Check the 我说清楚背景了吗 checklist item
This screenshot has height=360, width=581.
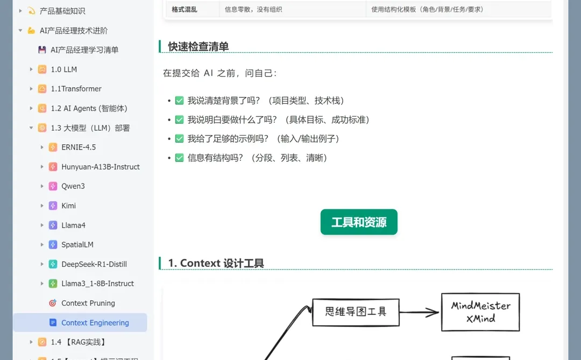tap(179, 100)
